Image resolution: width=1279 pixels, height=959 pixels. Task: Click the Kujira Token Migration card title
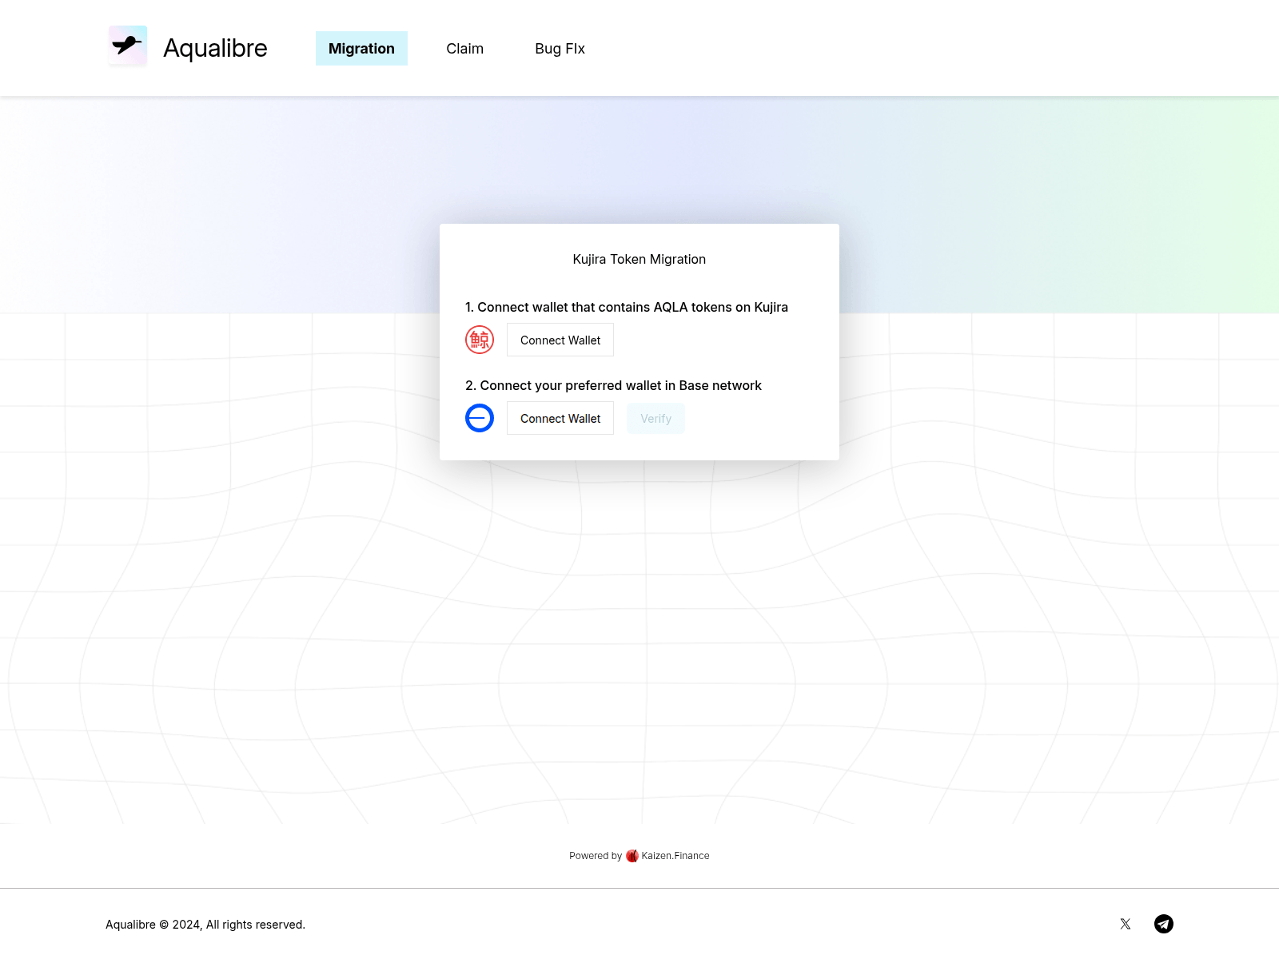click(639, 259)
